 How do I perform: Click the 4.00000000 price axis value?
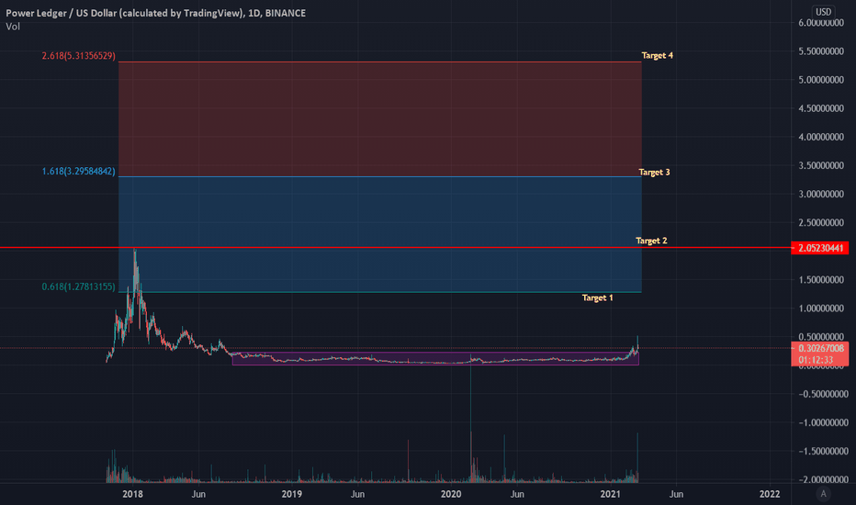tap(821, 137)
